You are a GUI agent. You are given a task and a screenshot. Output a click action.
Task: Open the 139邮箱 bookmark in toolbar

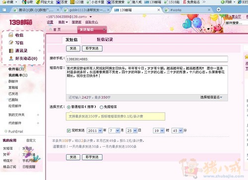[153, 2]
